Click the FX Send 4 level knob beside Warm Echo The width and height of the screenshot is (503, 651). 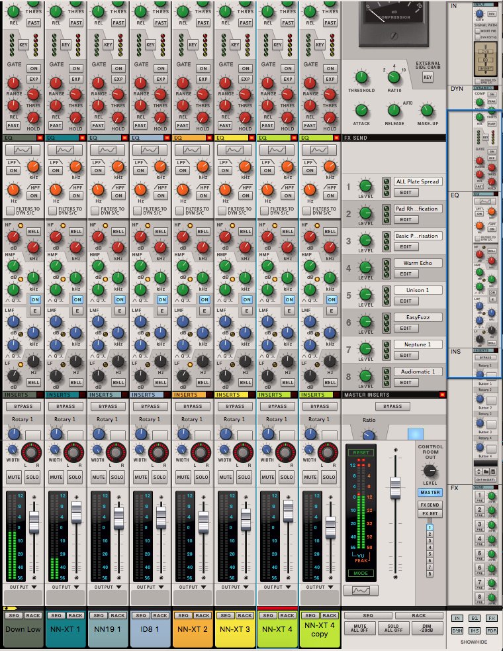(365, 268)
